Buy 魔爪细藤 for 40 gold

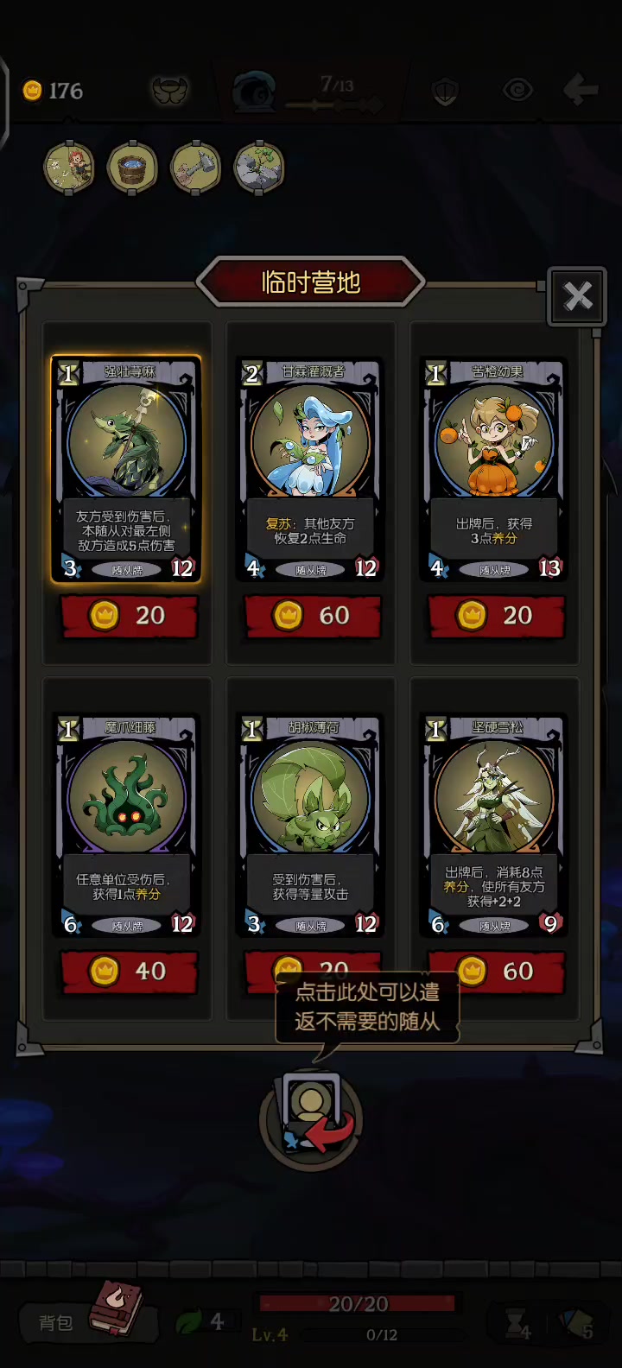(x=129, y=971)
